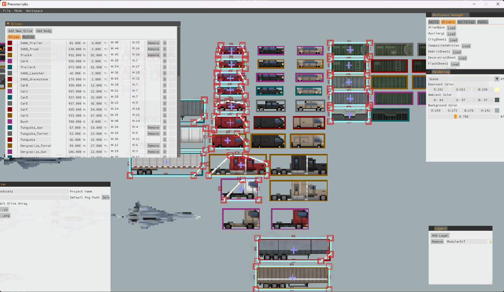Image resolution: width=504 pixels, height=292 pixels.
Task: Load the DecorationSheet slicer
Action: pyautogui.click(x=462, y=58)
